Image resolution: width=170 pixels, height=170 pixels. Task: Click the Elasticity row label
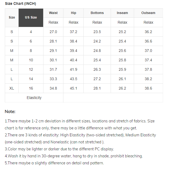(x=34, y=98)
